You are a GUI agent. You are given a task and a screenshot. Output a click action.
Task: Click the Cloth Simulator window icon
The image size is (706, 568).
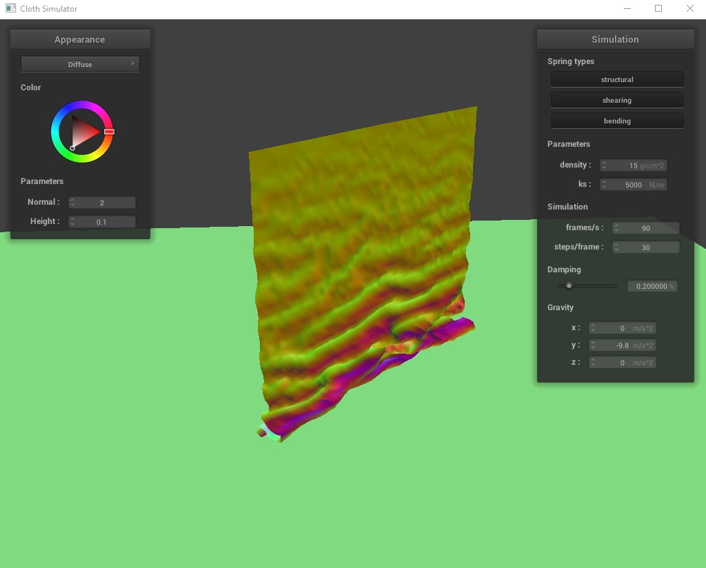click(11, 8)
